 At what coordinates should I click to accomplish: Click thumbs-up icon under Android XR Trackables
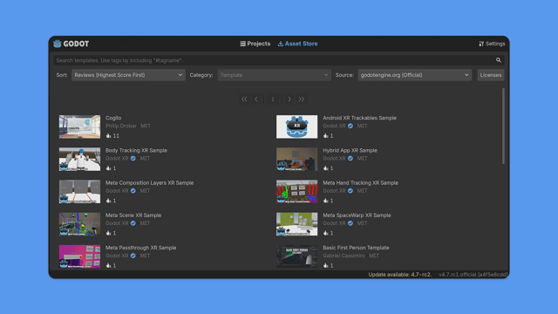(x=325, y=136)
